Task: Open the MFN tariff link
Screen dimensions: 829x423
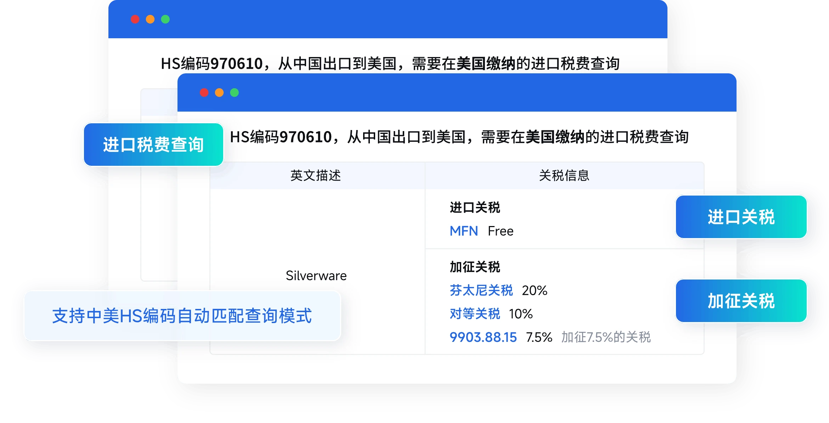Action: (463, 231)
